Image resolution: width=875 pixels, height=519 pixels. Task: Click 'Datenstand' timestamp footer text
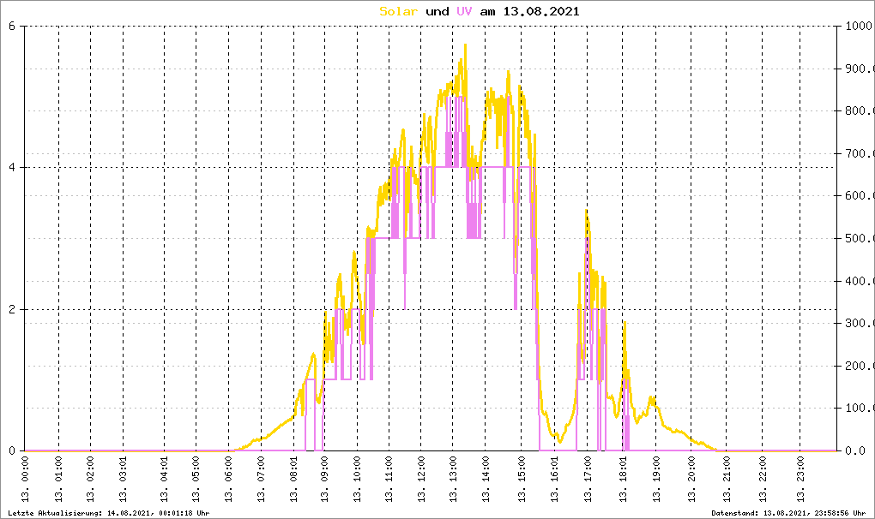coord(788,513)
